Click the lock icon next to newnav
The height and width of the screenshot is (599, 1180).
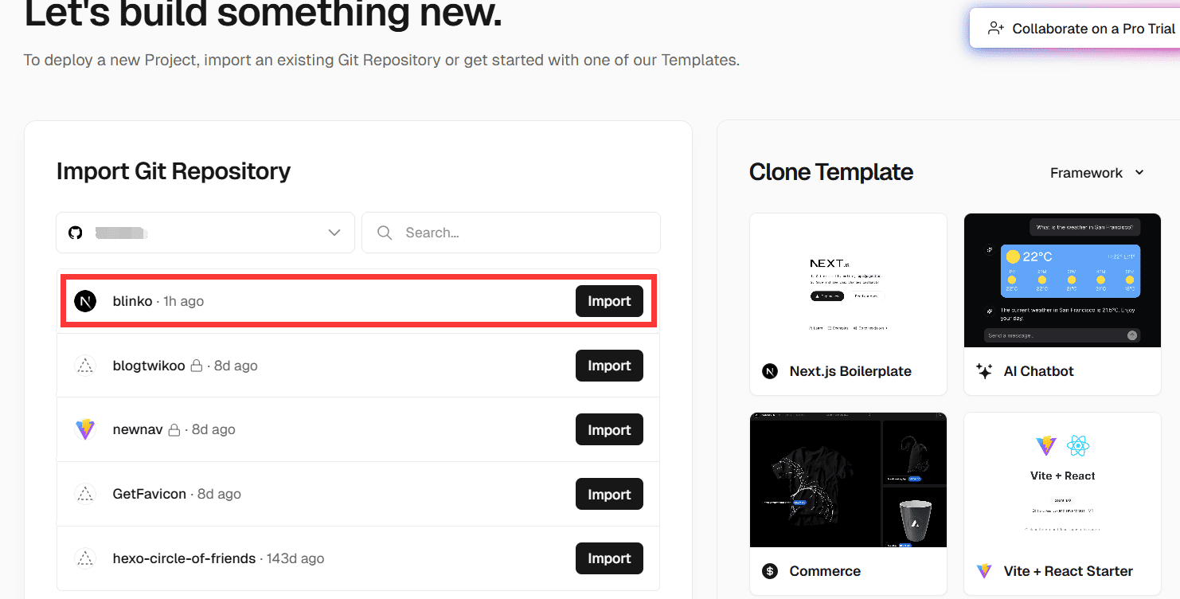click(x=174, y=429)
